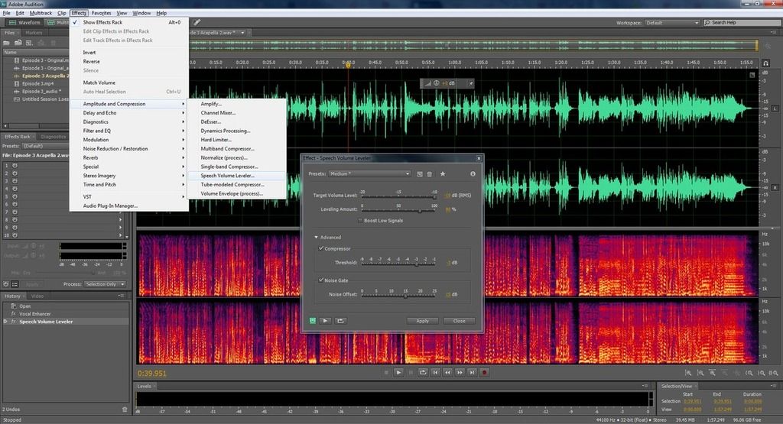The width and height of the screenshot is (783, 424).
Task: Toggle loop preview in the Speech Volume Leveler dialog
Action: tap(340, 321)
